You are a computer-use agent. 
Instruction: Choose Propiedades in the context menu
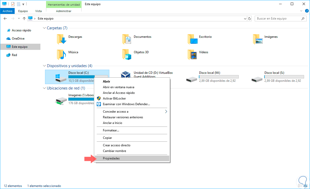click(x=132, y=158)
